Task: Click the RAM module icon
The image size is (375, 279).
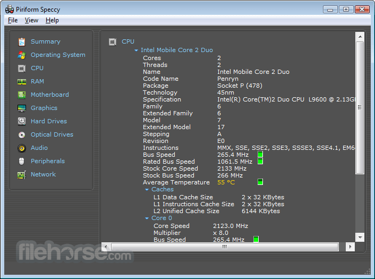Action: click(22, 82)
